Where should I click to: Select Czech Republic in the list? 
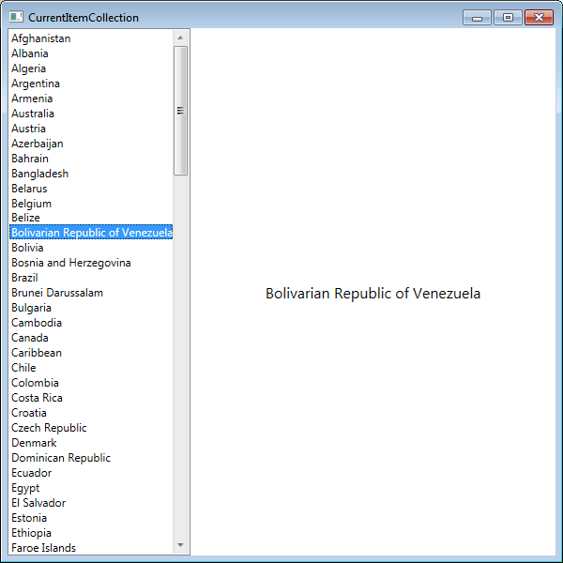point(91,428)
